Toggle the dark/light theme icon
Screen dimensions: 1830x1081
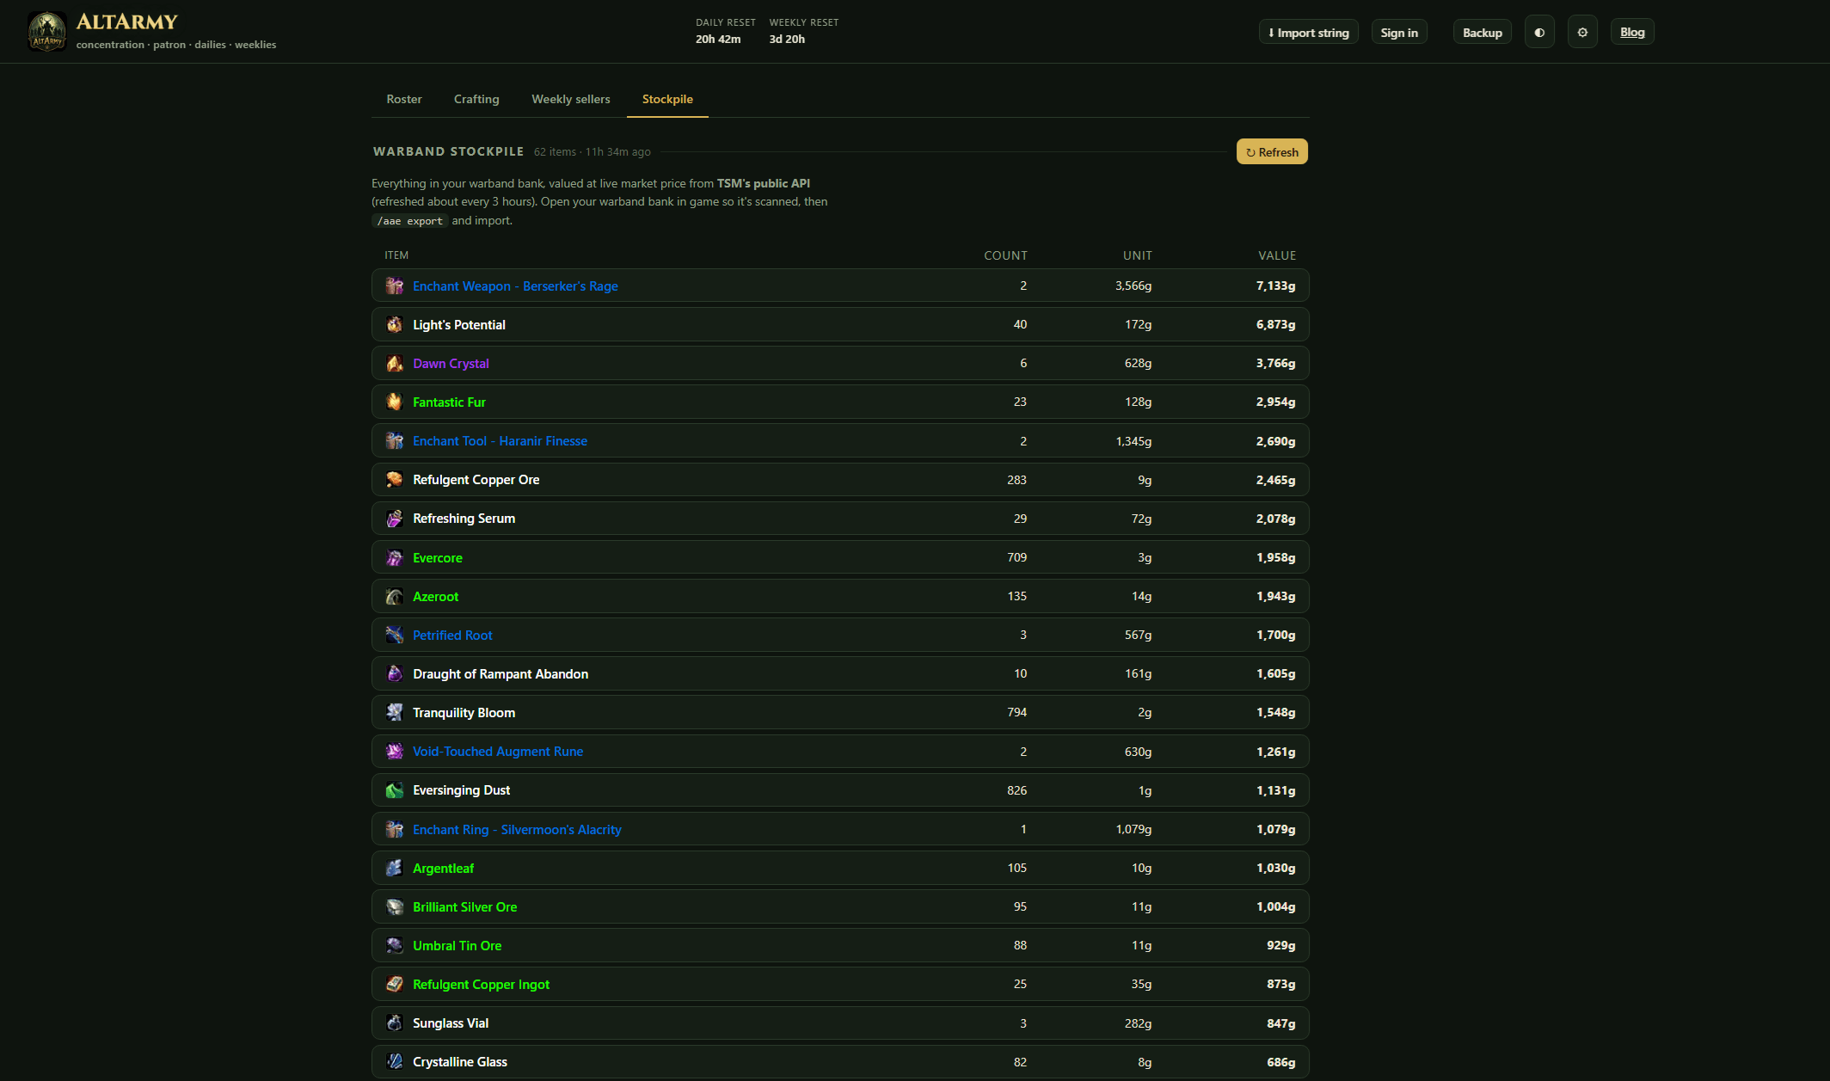(1539, 33)
